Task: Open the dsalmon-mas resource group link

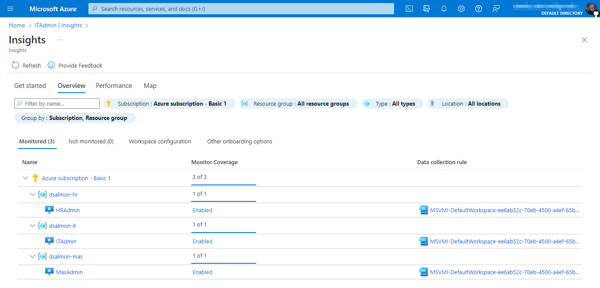Action: (x=66, y=256)
